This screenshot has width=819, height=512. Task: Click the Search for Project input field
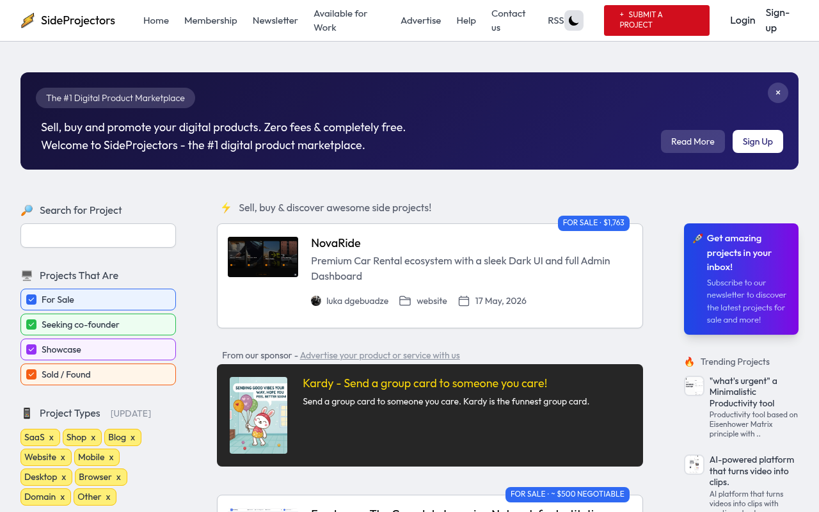(98, 236)
